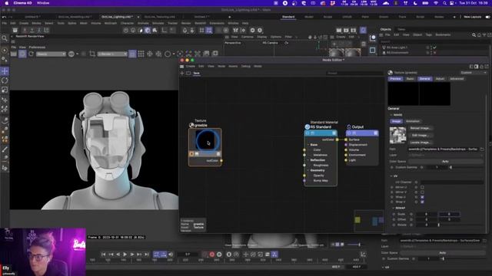Open the Node menu in Node Editor

tap(221, 67)
